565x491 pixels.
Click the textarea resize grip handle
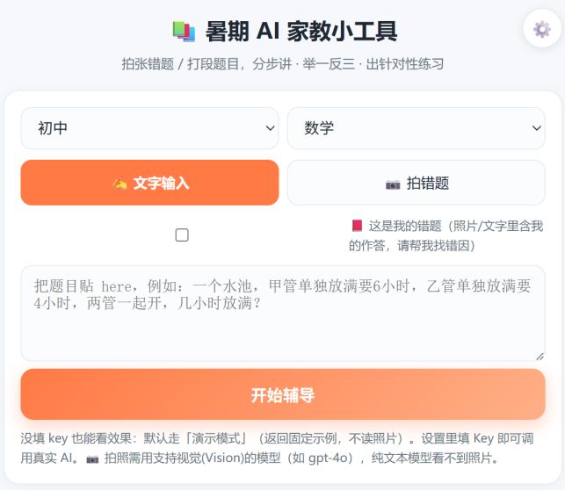pos(540,357)
